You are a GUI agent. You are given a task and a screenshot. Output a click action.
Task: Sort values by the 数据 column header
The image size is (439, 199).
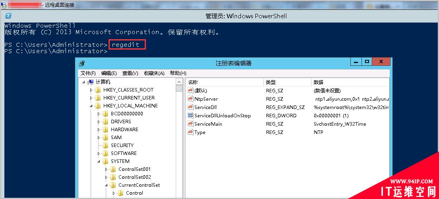pyautogui.click(x=350, y=82)
